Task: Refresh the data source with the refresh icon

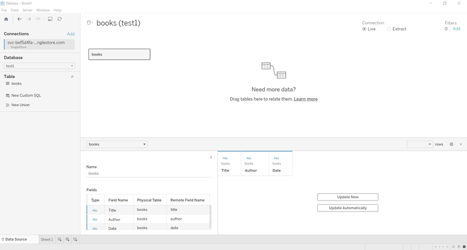Action: 60,19
